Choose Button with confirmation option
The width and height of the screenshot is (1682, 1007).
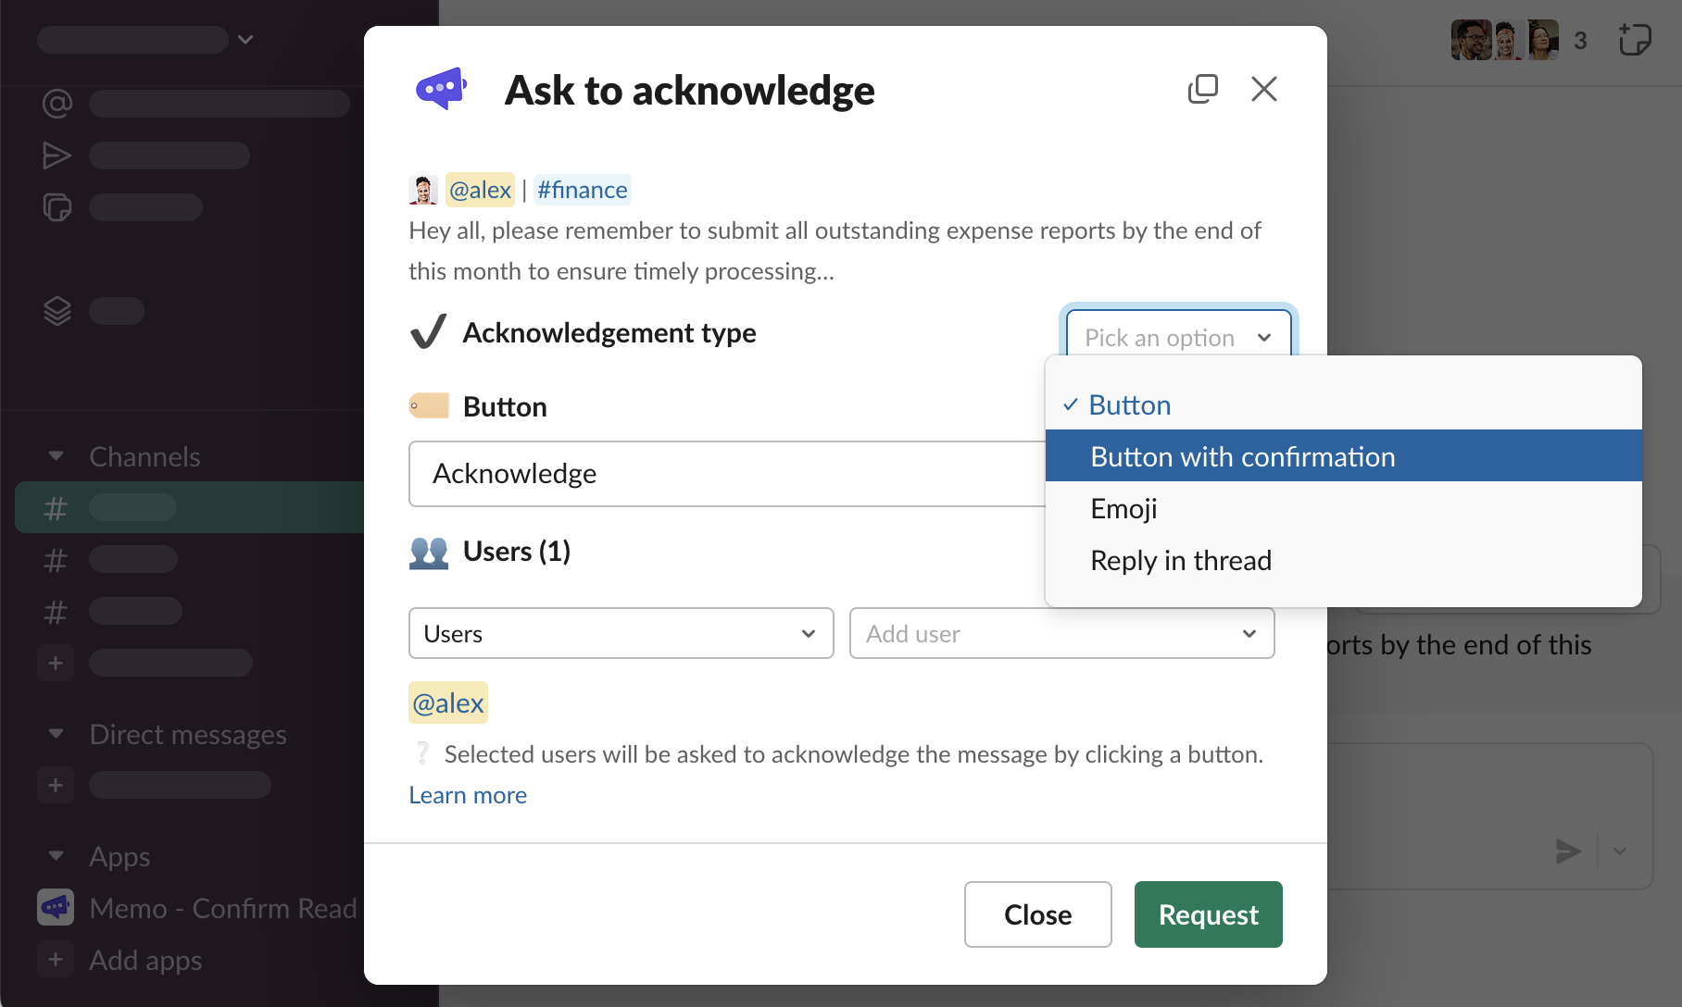click(x=1242, y=456)
